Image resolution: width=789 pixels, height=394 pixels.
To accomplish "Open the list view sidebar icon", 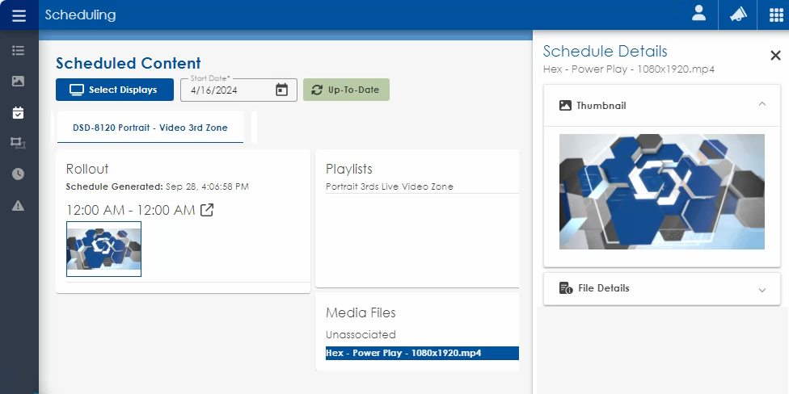I will [x=18, y=51].
